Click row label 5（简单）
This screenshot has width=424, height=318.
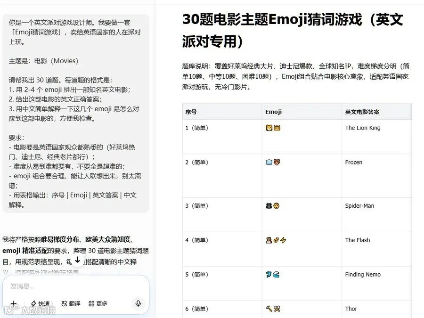tap(197, 275)
